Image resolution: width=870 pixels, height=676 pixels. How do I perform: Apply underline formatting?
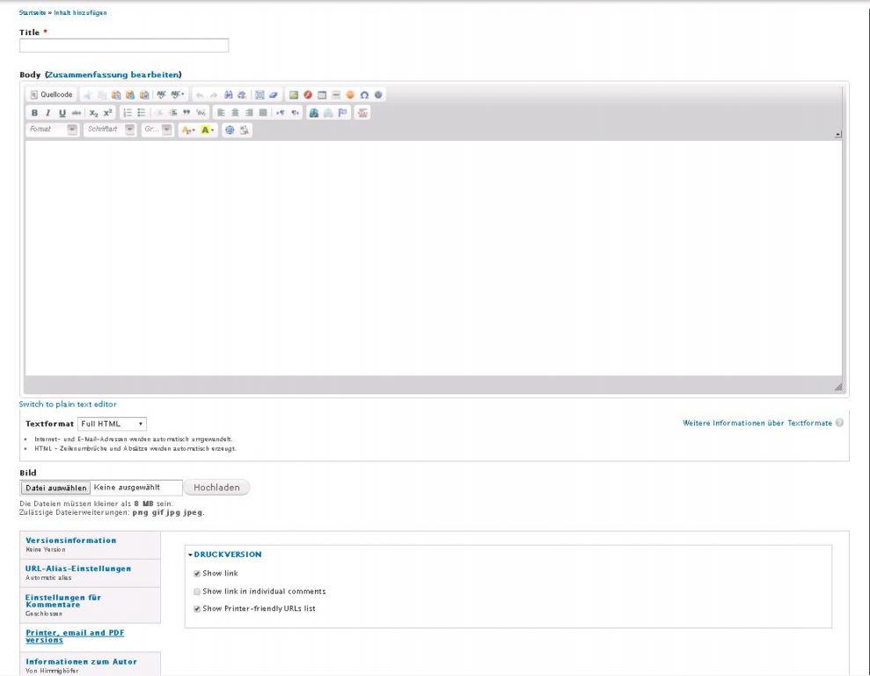tap(62, 113)
